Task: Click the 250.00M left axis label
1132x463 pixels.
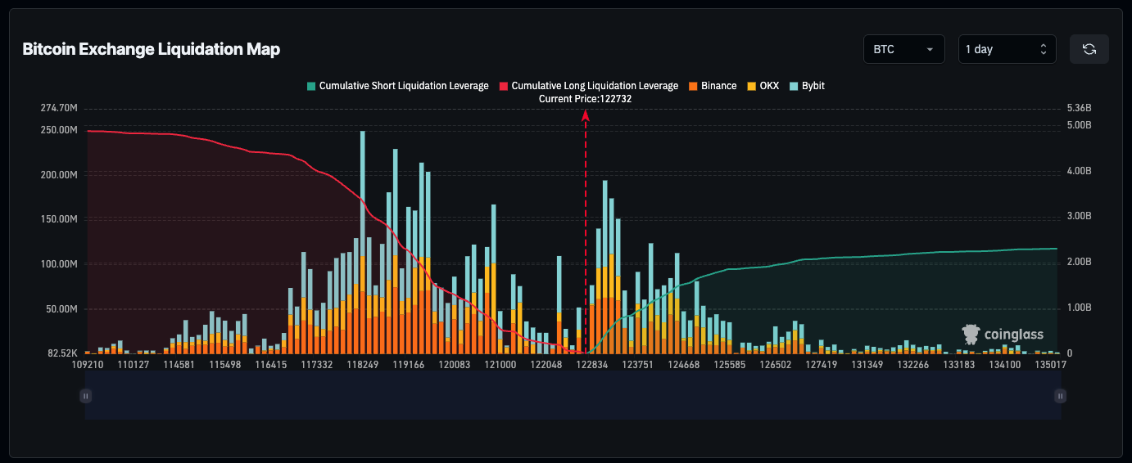Action: pyautogui.click(x=57, y=130)
